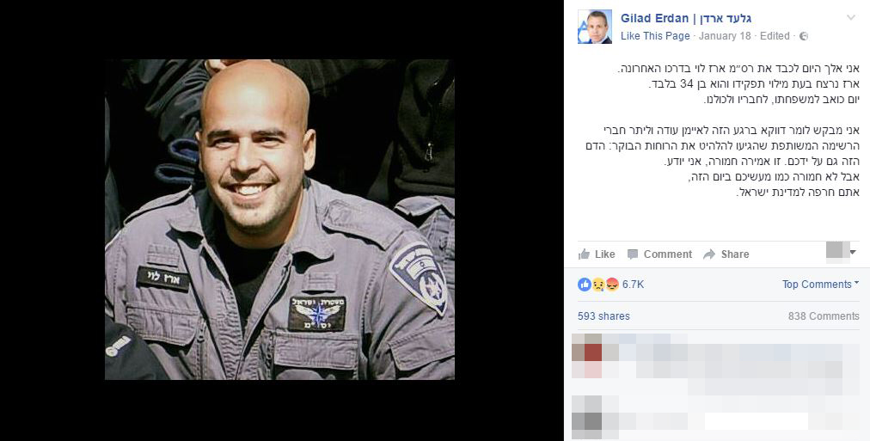This screenshot has height=441, width=870.
Task: View the 593 shares
Action: 603,316
